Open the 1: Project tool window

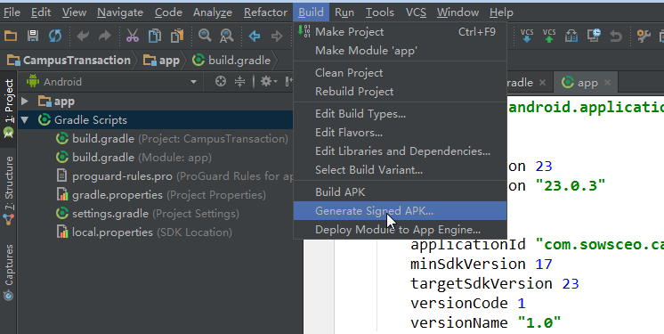pos(9,110)
